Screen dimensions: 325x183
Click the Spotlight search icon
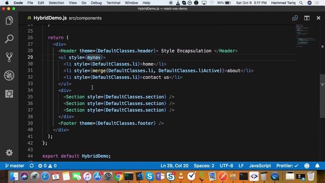tap(301, 3)
